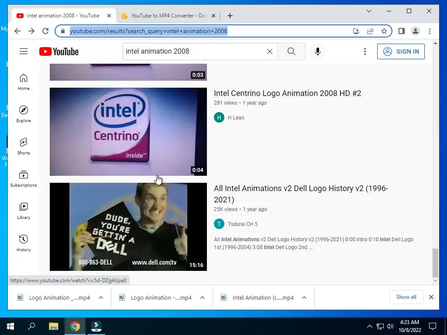Click the page vertical scrollbar thumb
The height and width of the screenshot is (335, 447).
pos(435,263)
